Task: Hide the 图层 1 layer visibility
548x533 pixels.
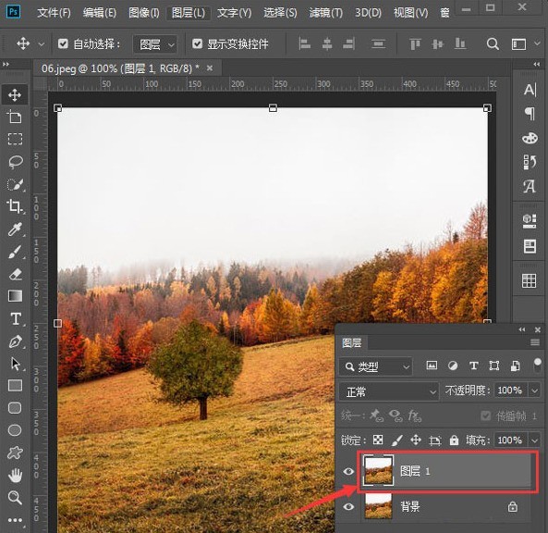Action: pyautogui.click(x=348, y=471)
